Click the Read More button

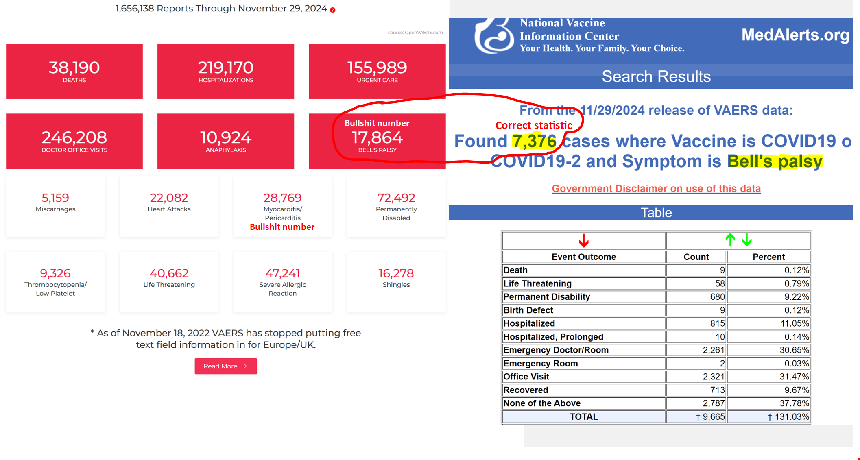pos(226,366)
